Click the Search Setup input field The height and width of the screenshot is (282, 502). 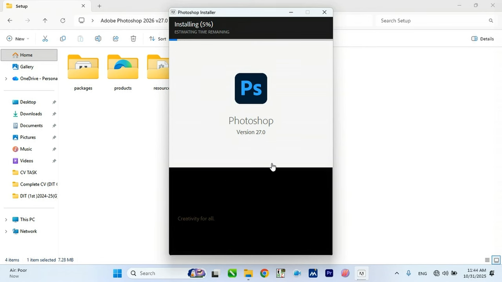pos(431,21)
